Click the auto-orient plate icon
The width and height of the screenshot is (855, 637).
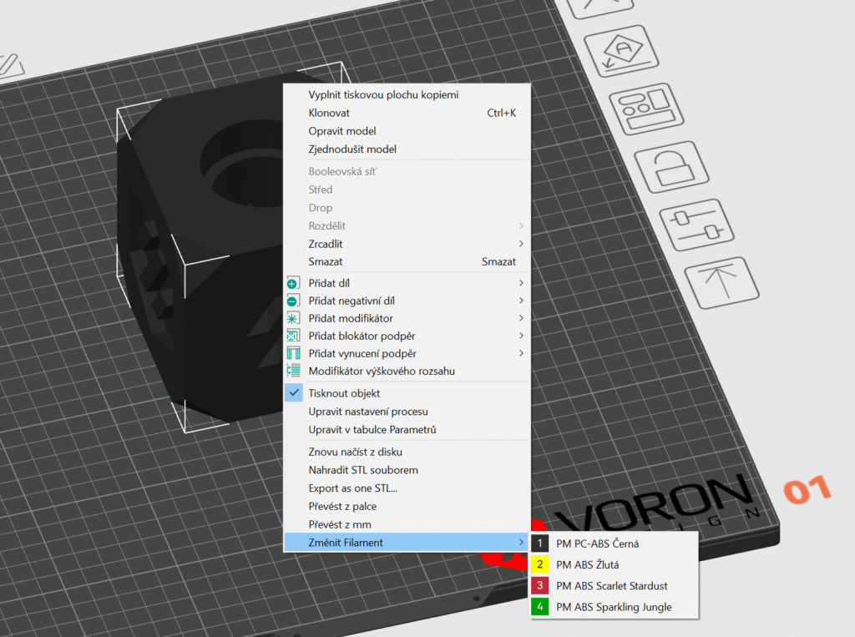[x=624, y=52]
